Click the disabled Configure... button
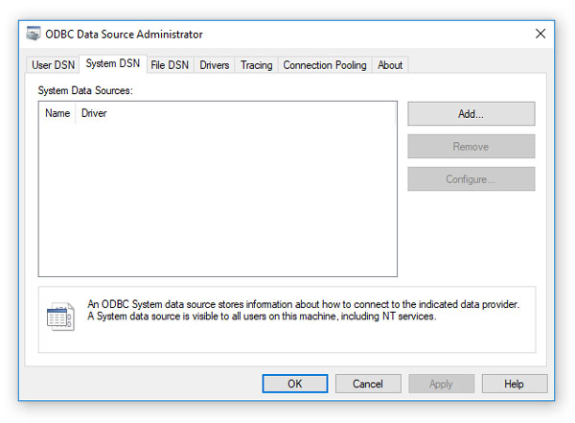 (471, 179)
